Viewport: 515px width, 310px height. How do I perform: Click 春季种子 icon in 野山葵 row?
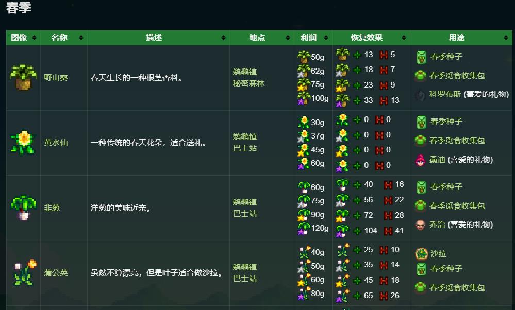tap(421, 57)
